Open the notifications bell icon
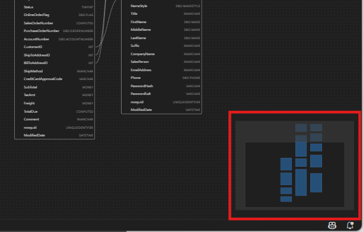 pyautogui.click(x=351, y=225)
